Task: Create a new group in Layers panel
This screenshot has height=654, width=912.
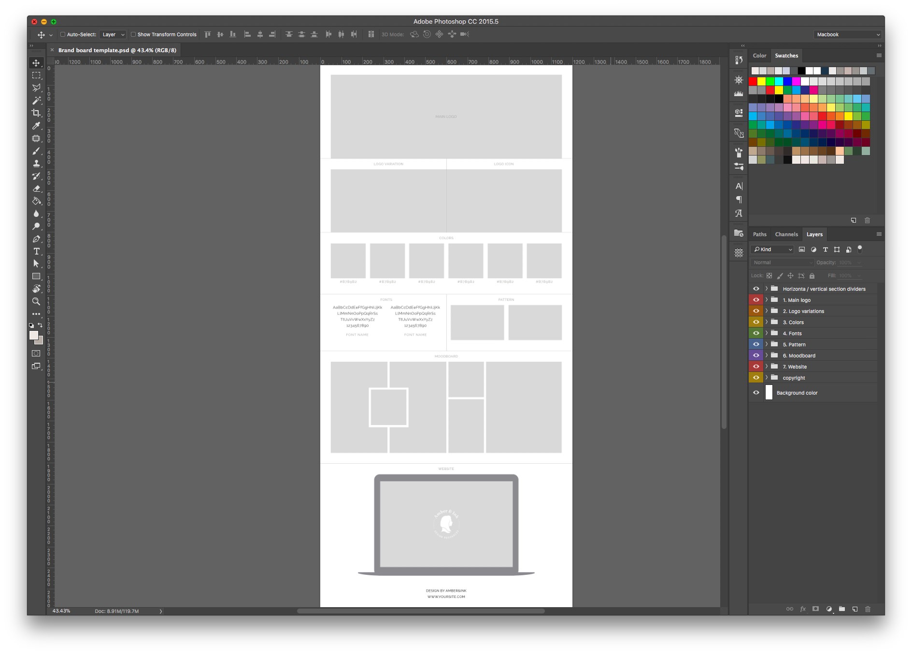Action: (842, 609)
